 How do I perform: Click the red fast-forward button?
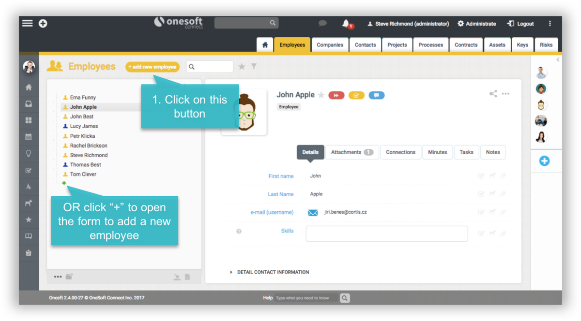336,95
